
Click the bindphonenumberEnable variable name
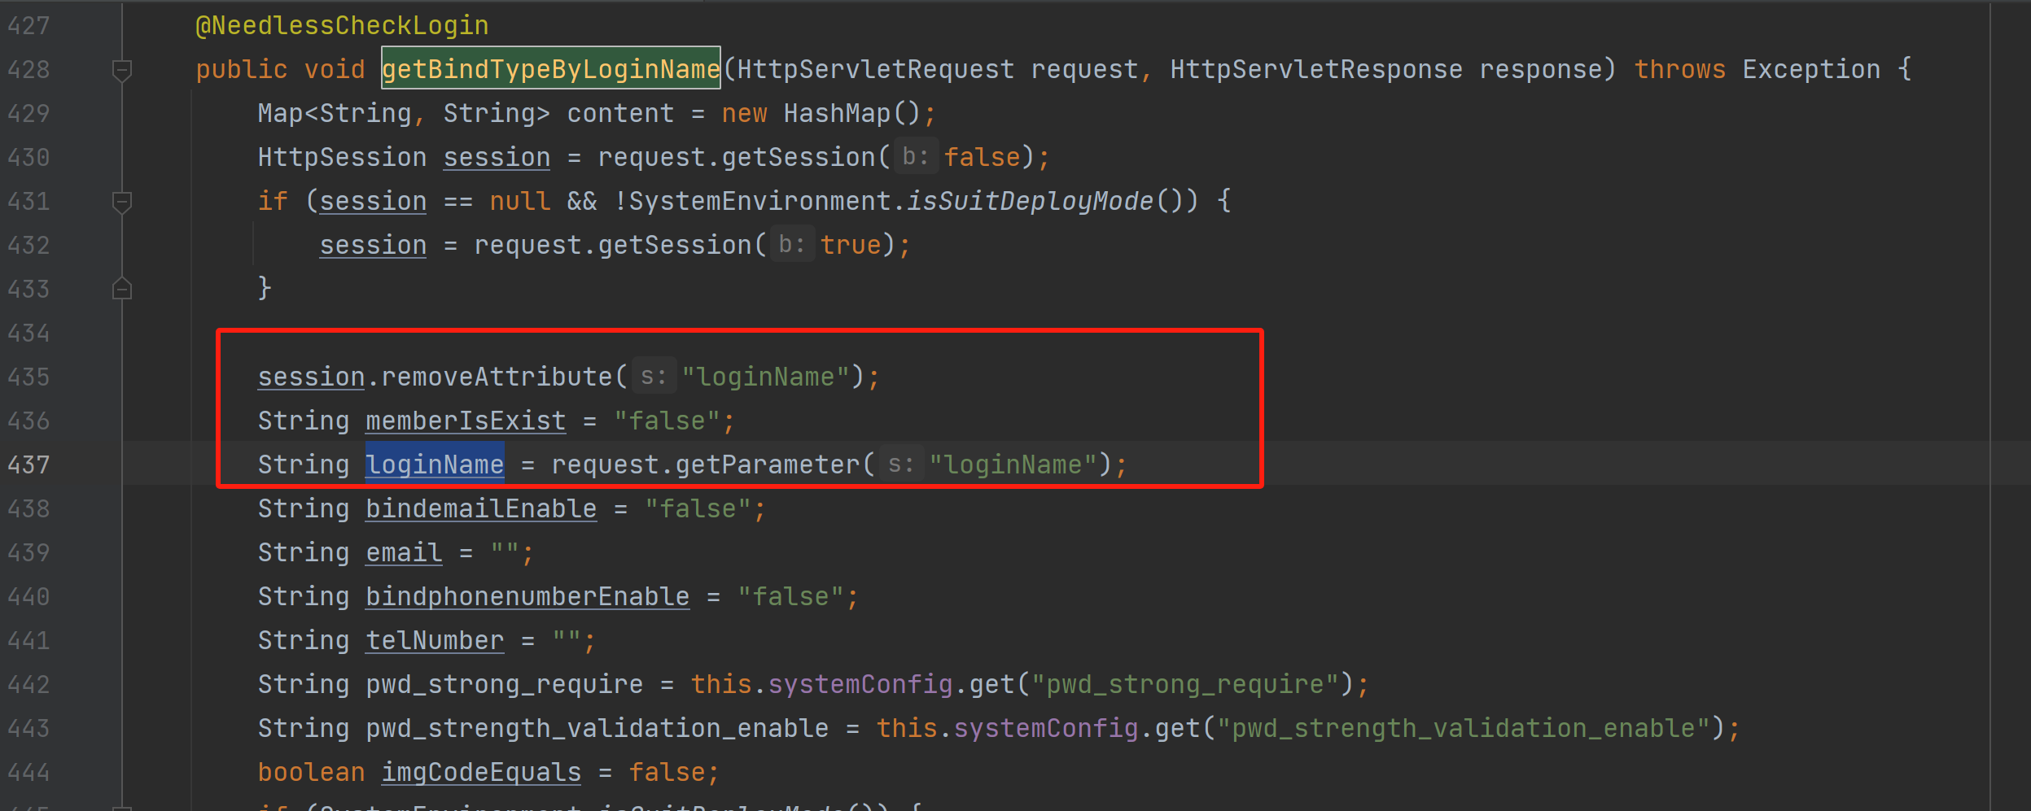(x=527, y=596)
